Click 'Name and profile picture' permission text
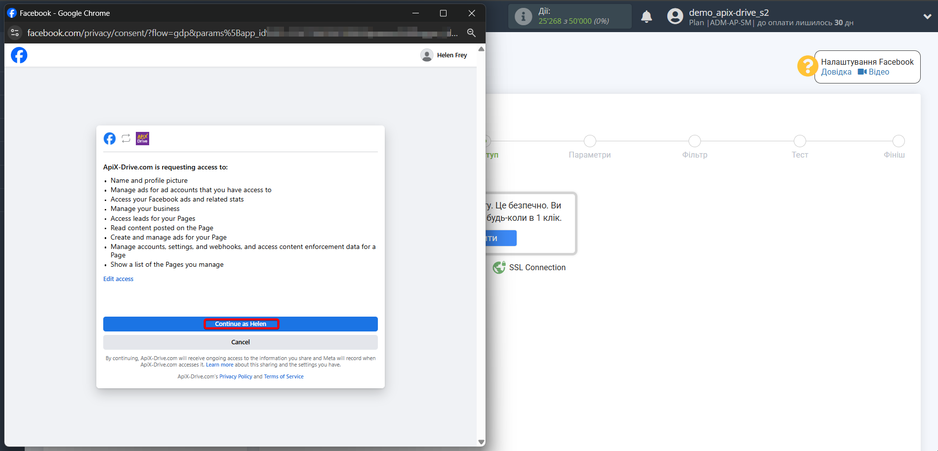Viewport: 938px width, 451px height. [x=149, y=181]
